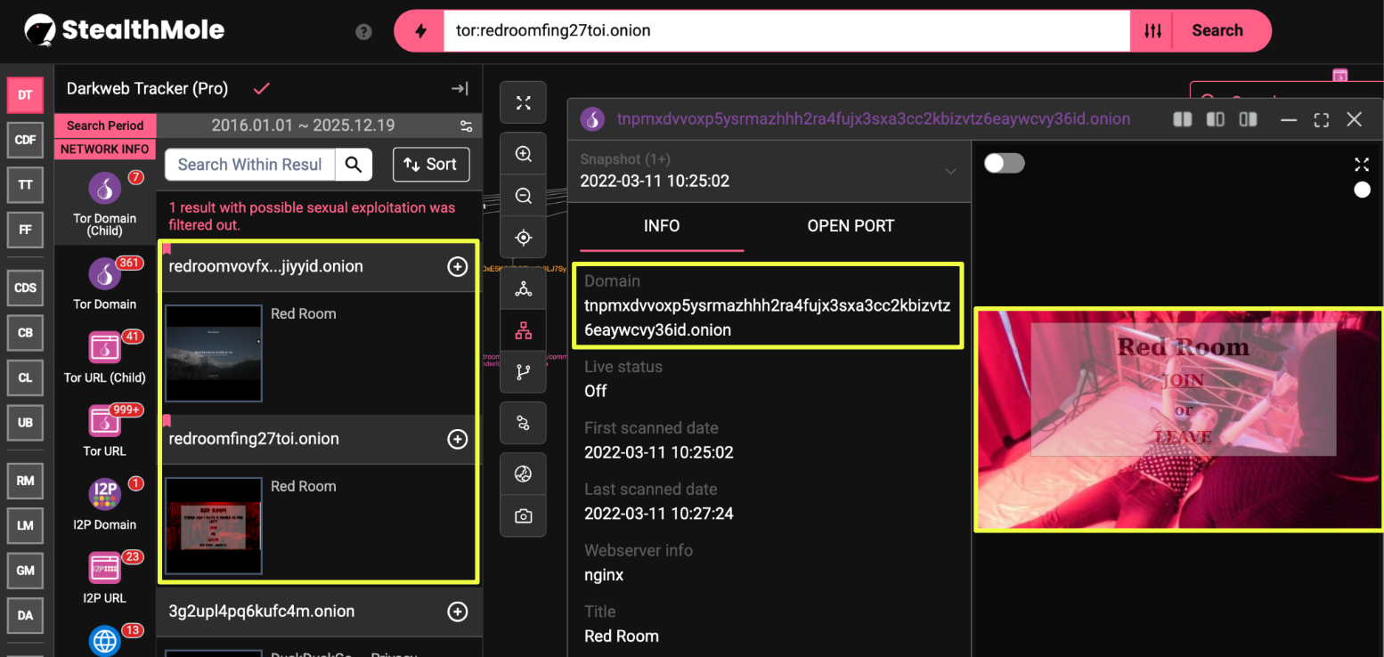
Task: Click the center target locate icon
Action: coord(524,238)
